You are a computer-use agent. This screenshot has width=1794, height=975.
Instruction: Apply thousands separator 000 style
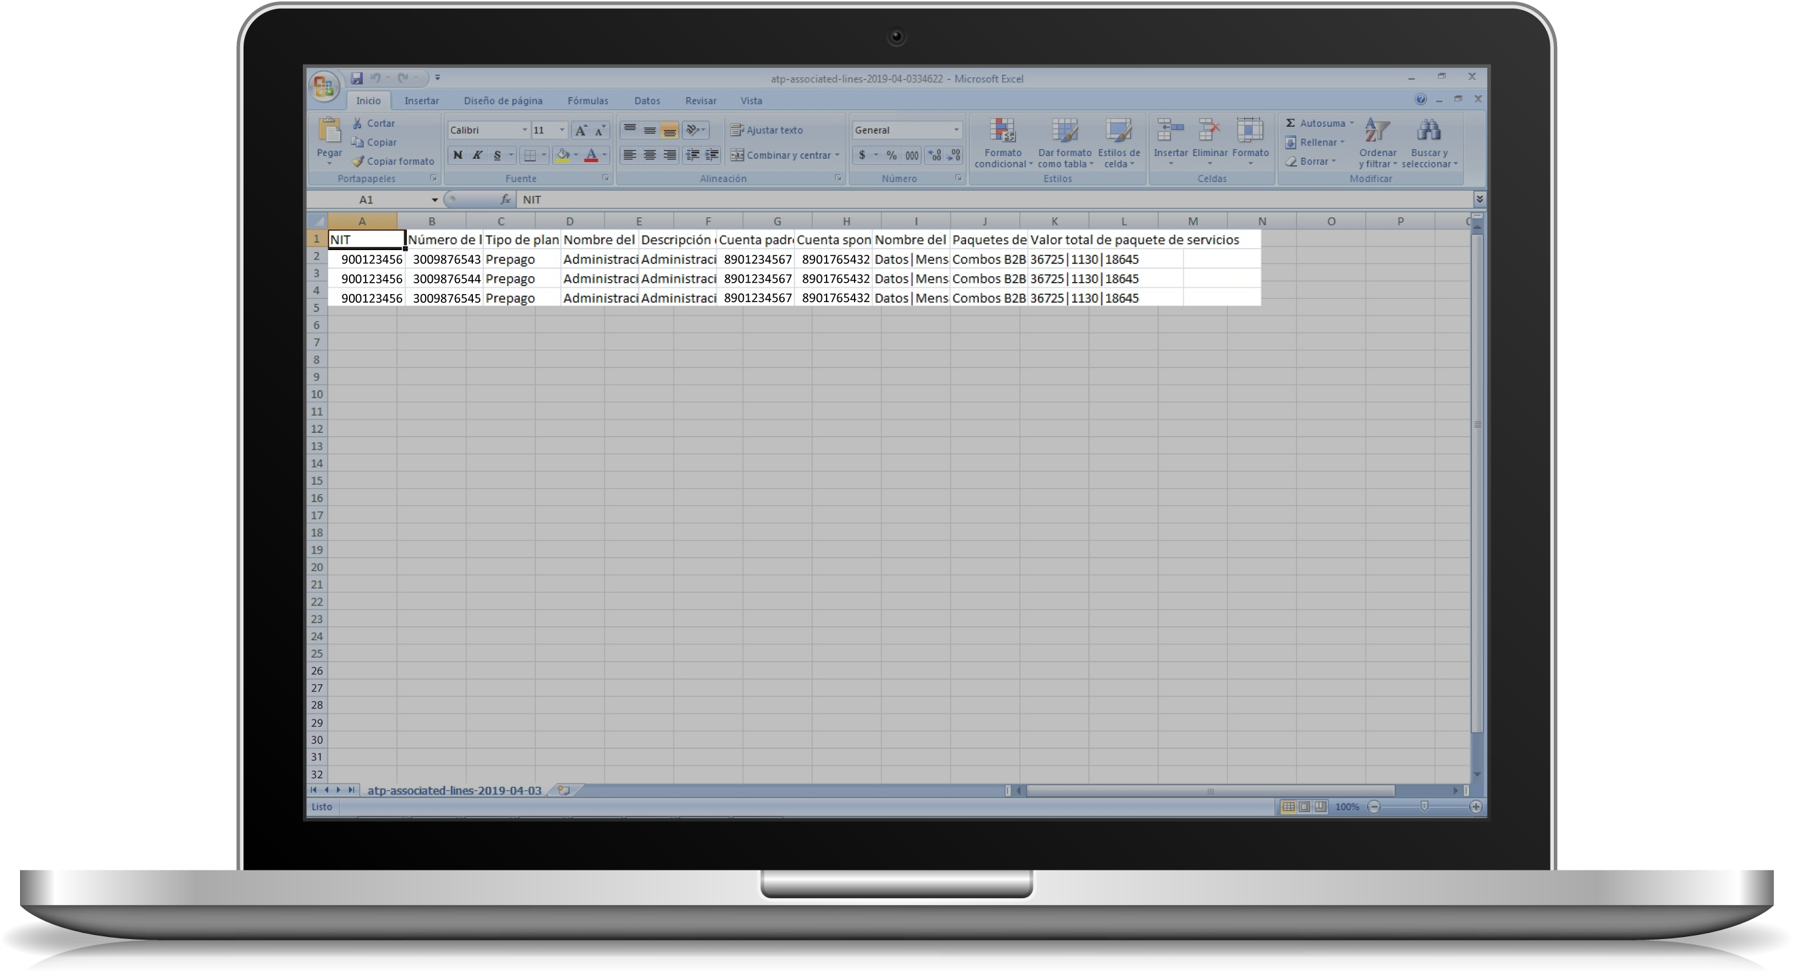911,155
